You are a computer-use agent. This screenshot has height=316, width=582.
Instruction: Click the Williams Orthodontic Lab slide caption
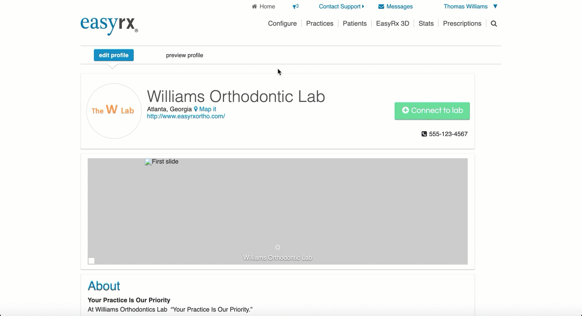[x=278, y=257]
